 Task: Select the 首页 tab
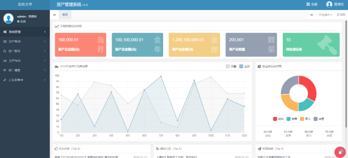pos(65,15)
